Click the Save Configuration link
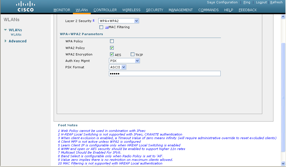The image size is (286, 167). coord(222,2)
